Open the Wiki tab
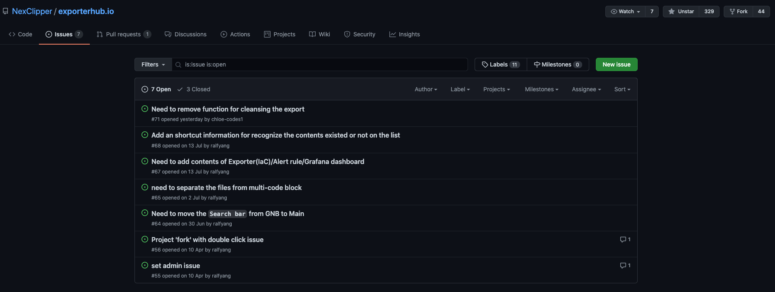 [x=319, y=34]
